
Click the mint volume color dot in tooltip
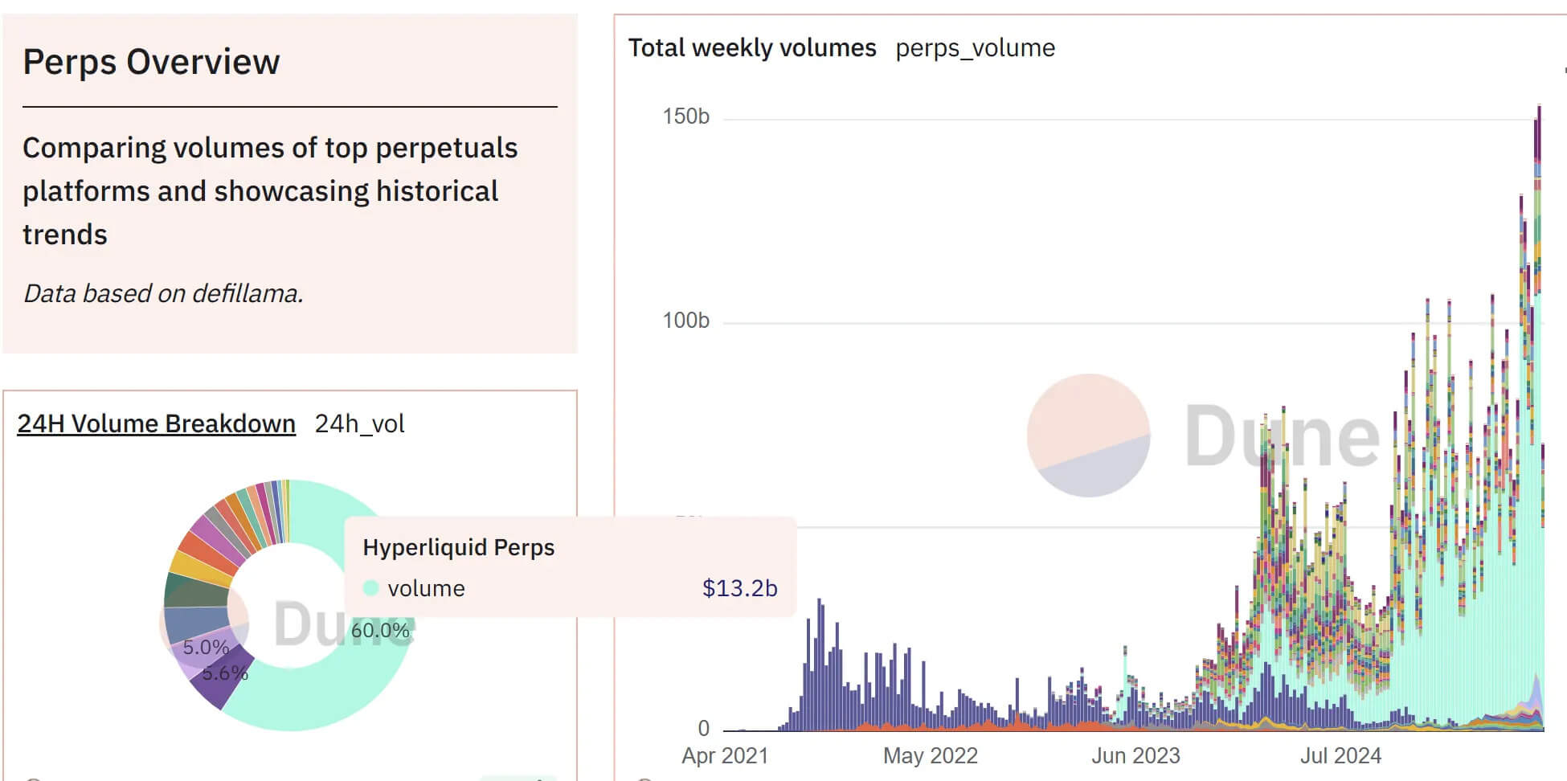[x=370, y=588]
